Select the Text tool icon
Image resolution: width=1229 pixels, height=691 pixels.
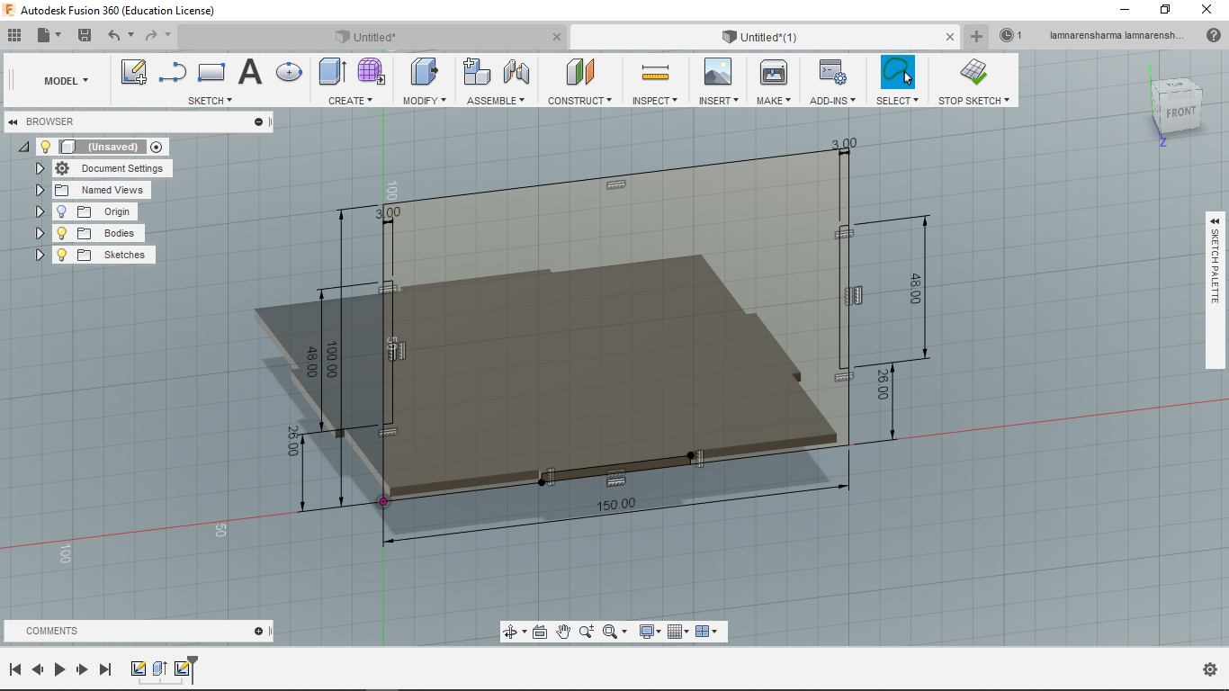click(249, 72)
